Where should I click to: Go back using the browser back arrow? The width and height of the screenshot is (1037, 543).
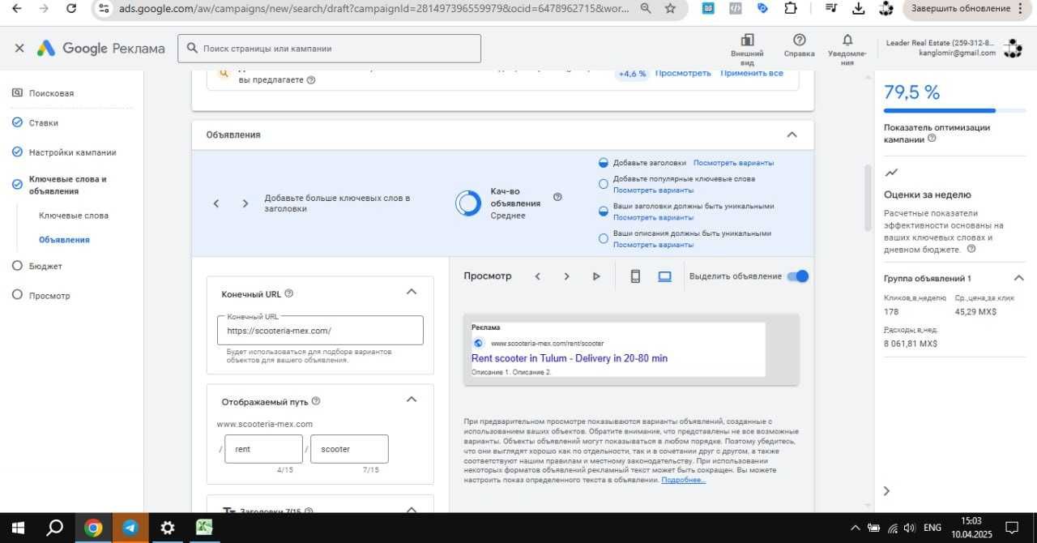click(17, 9)
